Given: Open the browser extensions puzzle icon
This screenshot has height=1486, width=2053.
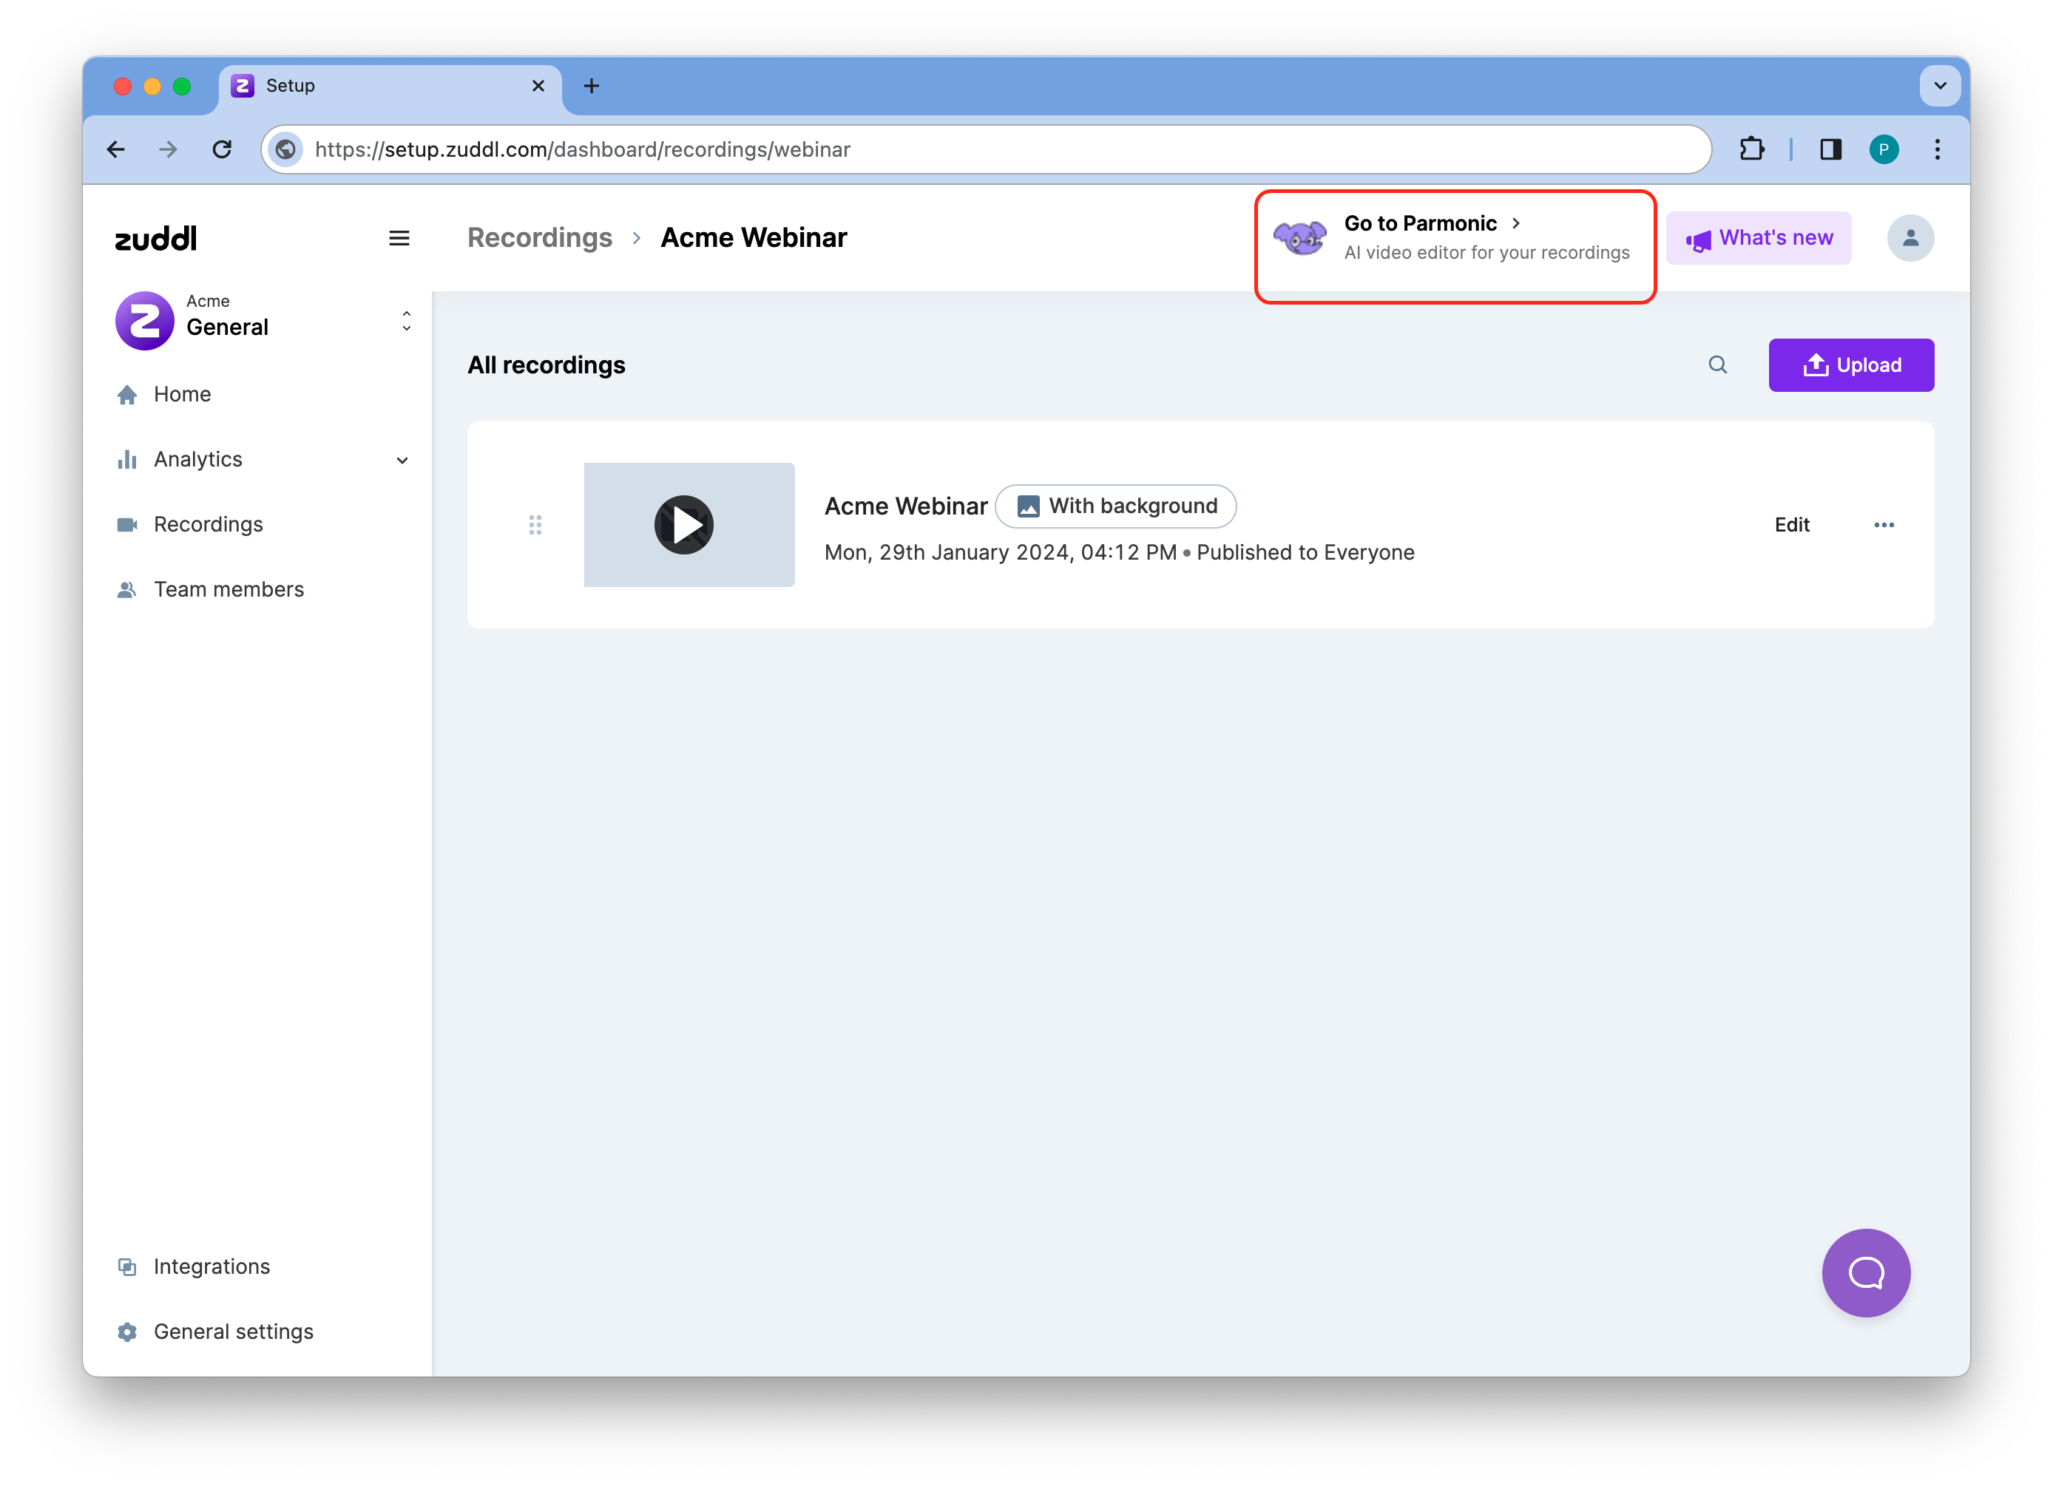Looking at the screenshot, I should (1753, 149).
